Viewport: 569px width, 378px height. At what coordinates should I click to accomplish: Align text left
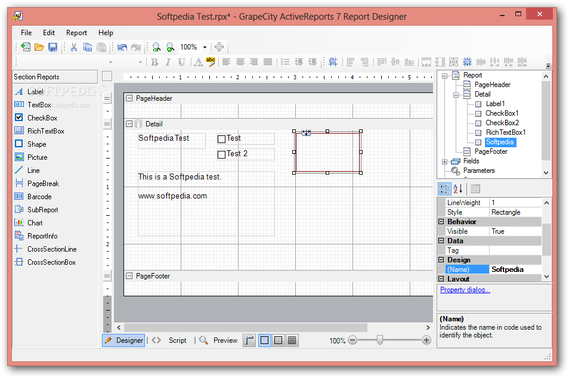click(227, 62)
